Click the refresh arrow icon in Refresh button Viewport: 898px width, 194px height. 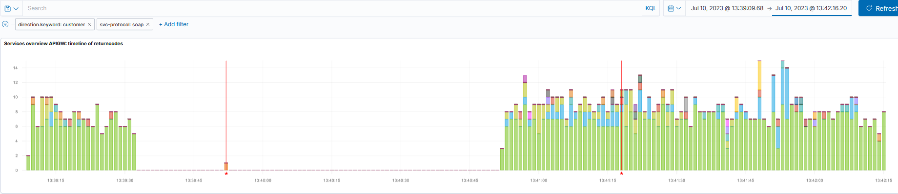[x=869, y=8]
